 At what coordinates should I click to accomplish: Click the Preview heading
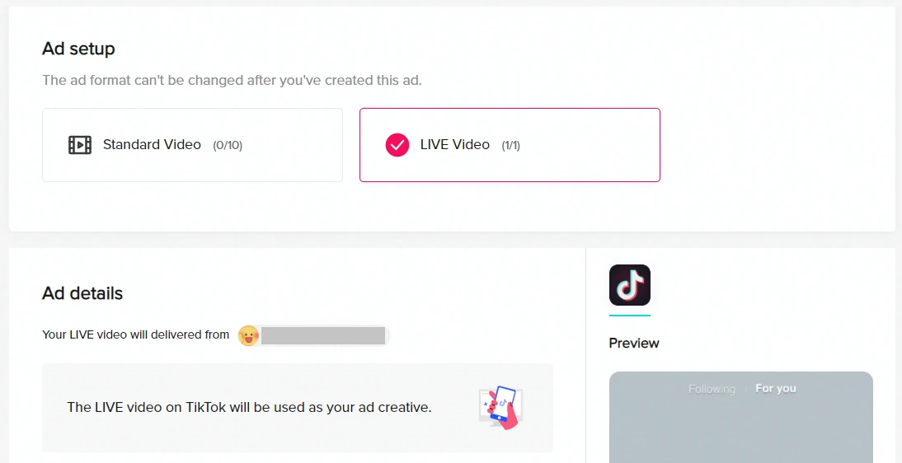634,343
